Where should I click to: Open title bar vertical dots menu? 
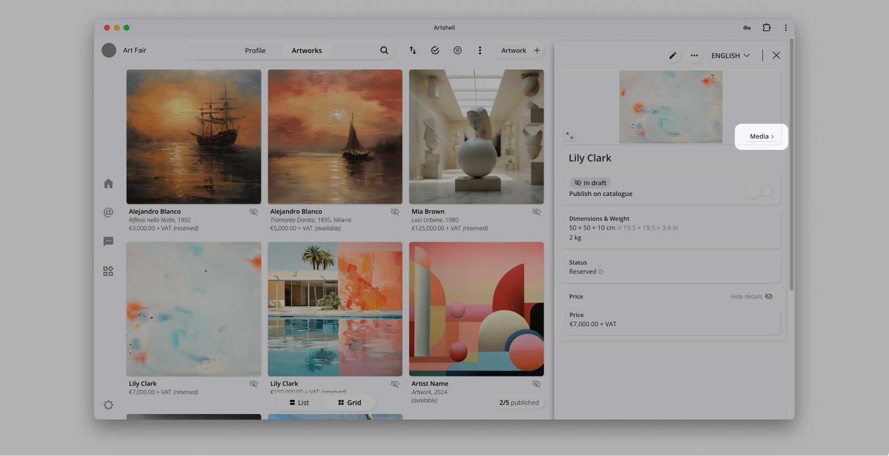coord(786,28)
